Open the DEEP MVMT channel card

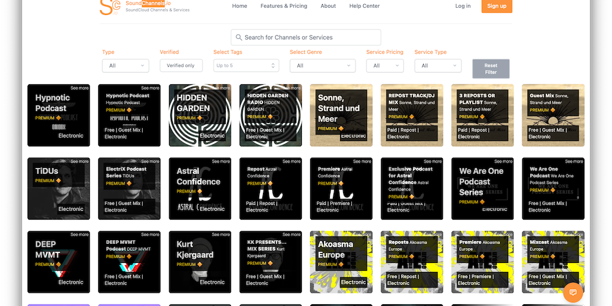59,262
